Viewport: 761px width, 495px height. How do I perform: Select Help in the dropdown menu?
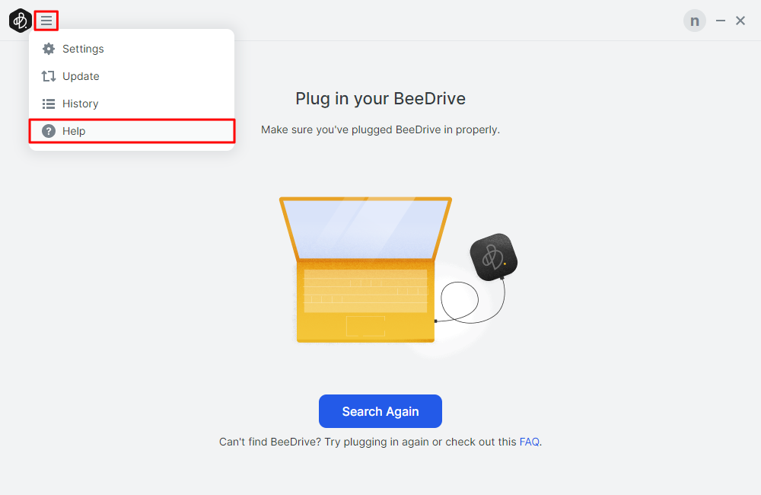(74, 131)
